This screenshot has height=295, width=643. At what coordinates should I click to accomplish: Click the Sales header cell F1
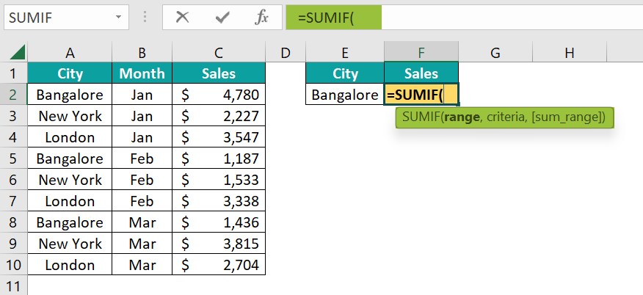tap(421, 73)
